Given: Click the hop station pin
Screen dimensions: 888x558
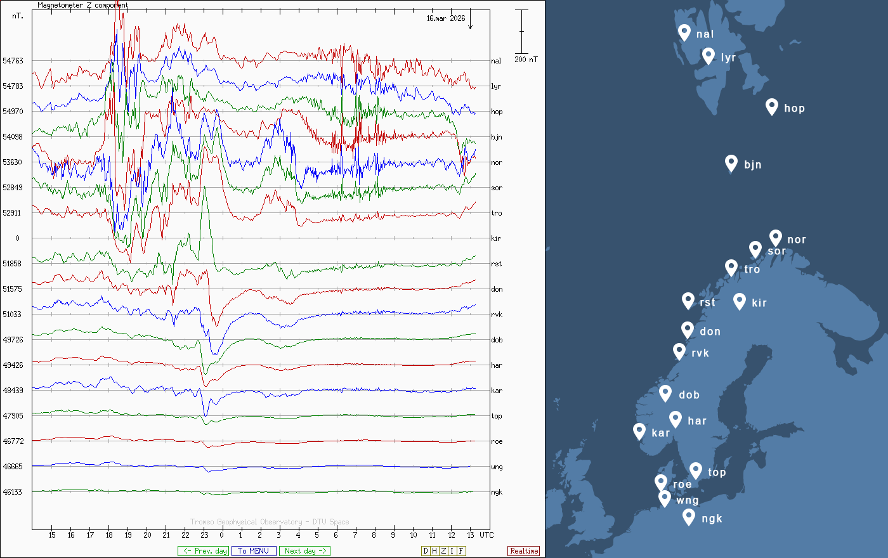Looking at the screenshot, I should coord(771,107).
